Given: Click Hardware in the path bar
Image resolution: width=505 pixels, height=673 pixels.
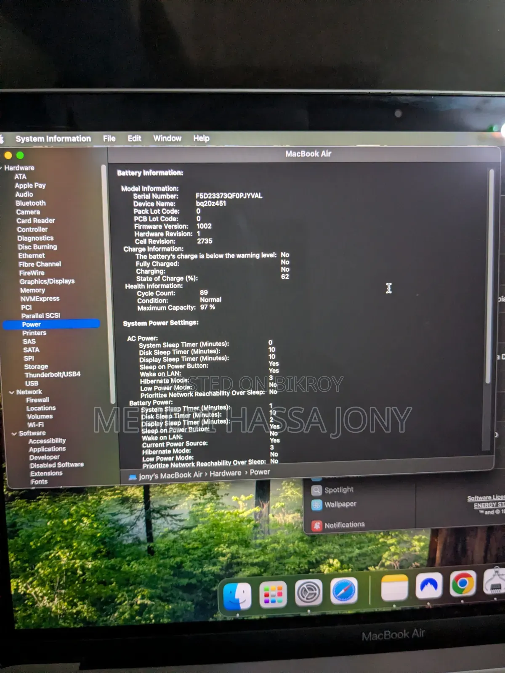Looking at the screenshot, I should (226, 474).
